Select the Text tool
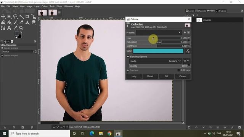This screenshot has height=137, width=244. point(9,28)
